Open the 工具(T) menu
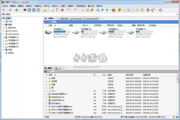180x120 pixels. [x=63, y=6]
